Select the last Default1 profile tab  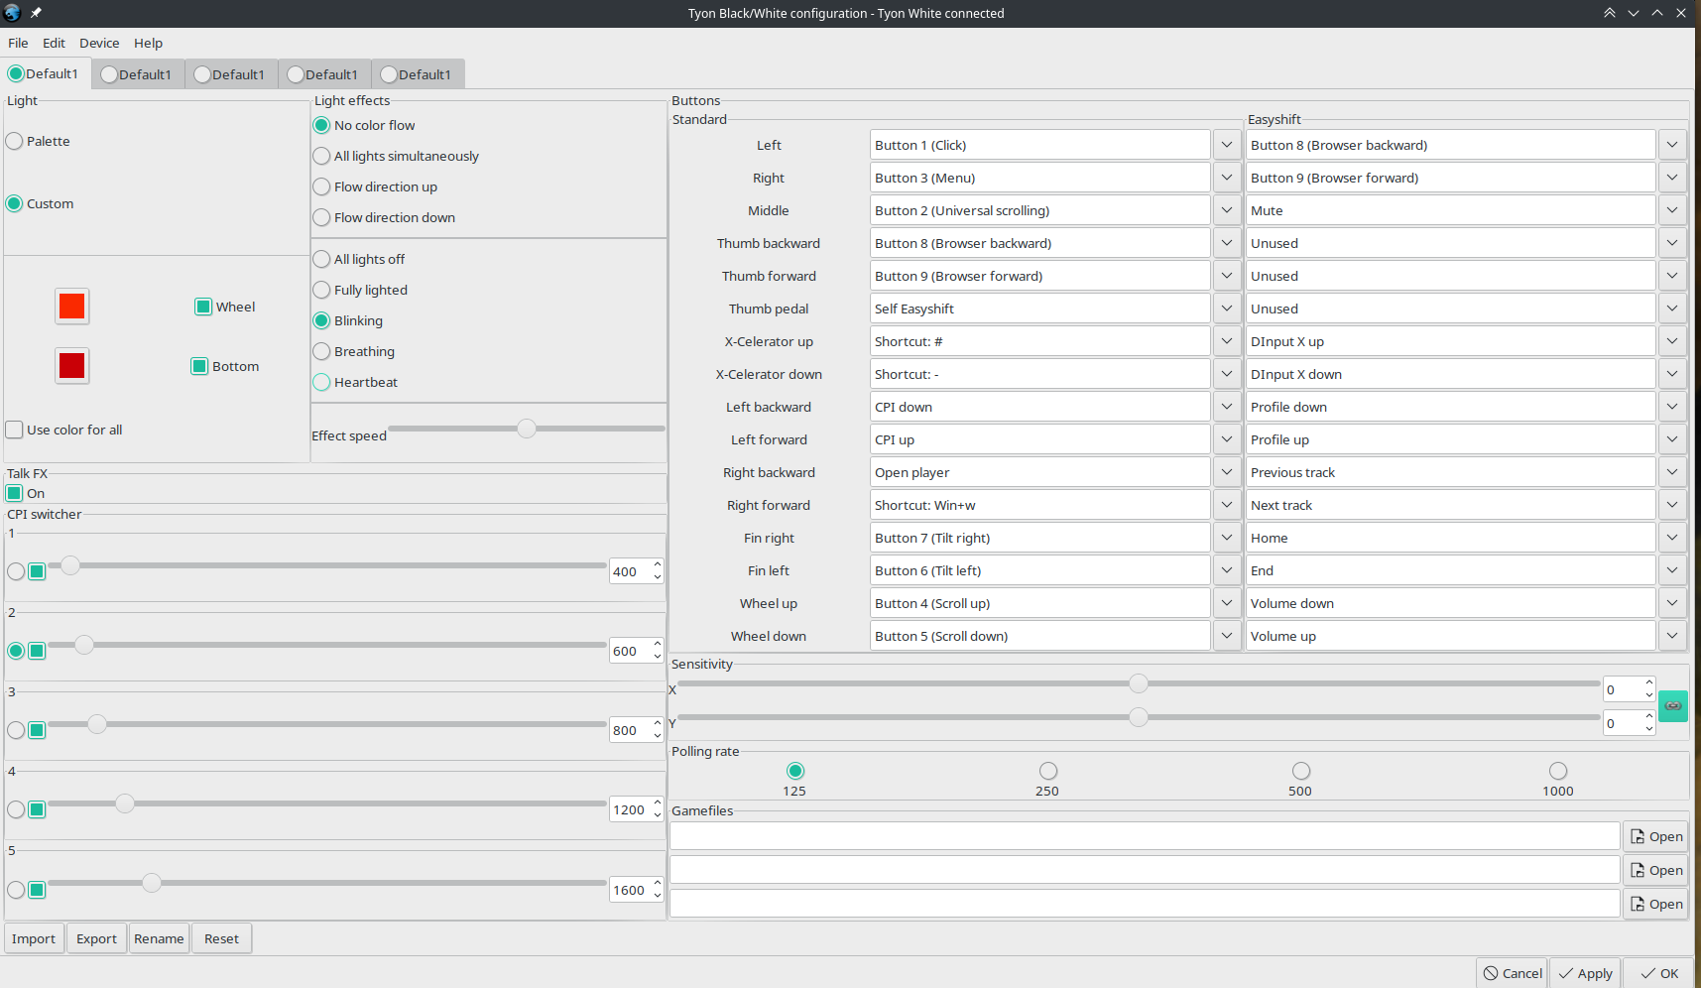point(418,74)
